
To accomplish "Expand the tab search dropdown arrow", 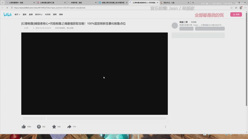I will 2,2.
